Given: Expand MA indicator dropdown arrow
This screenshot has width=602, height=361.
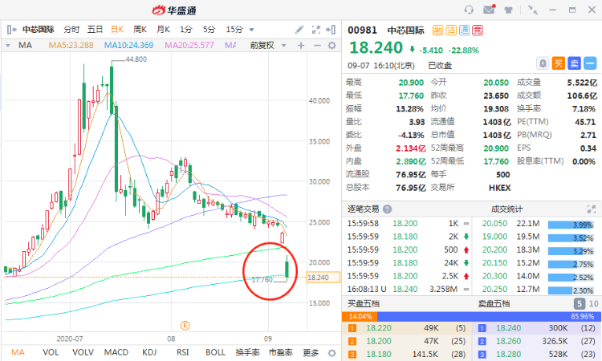Looking at the screenshot, I should click(8, 46).
